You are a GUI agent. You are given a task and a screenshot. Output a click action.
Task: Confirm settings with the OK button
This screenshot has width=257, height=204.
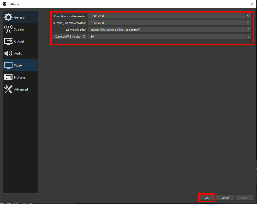pos(207,198)
